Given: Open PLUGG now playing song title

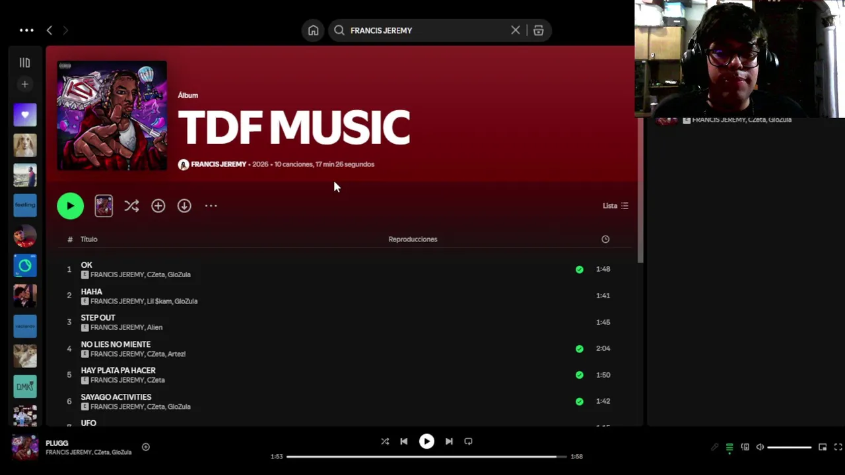Looking at the screenshot, I should [57, 443].
